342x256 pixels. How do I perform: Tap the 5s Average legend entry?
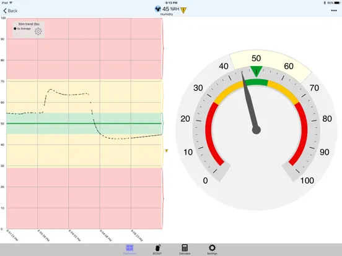22,28
